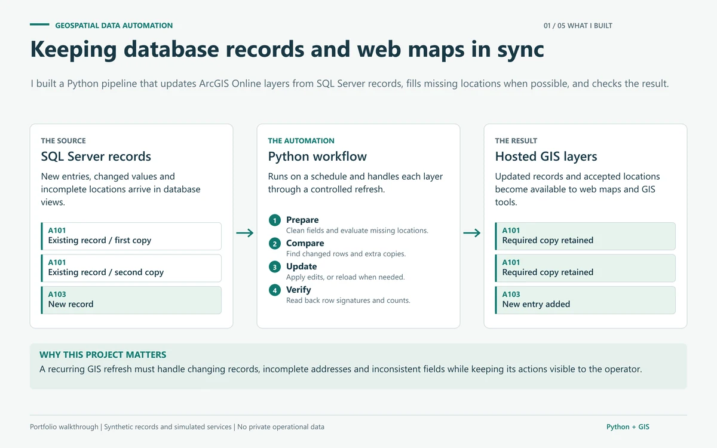Click the step 4 circle beside Verify
The width and height of the screenshot is (717, 448).
pos(275,290)
